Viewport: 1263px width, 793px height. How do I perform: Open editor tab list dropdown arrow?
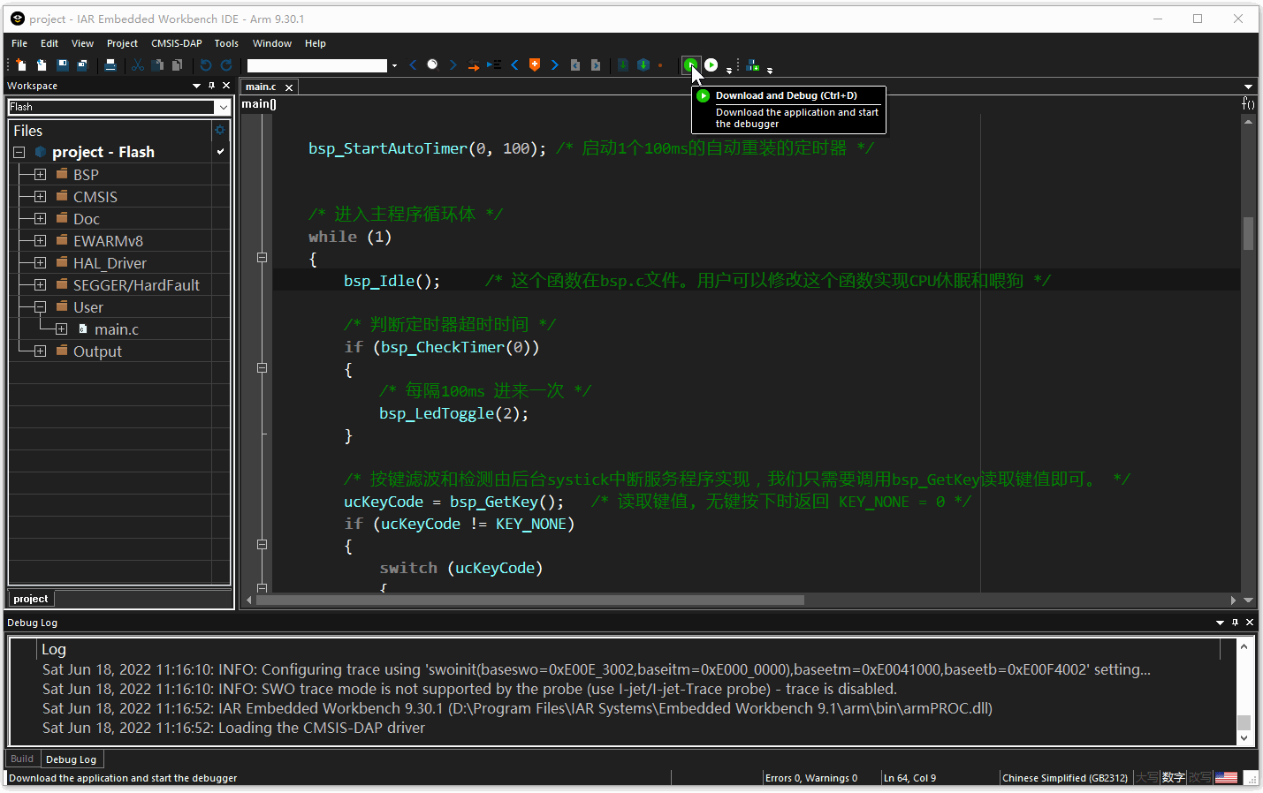pos(1248,87)
